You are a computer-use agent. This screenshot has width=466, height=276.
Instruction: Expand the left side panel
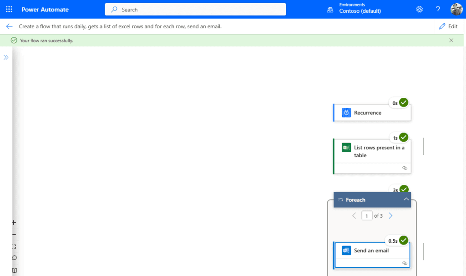pos(6,57)
